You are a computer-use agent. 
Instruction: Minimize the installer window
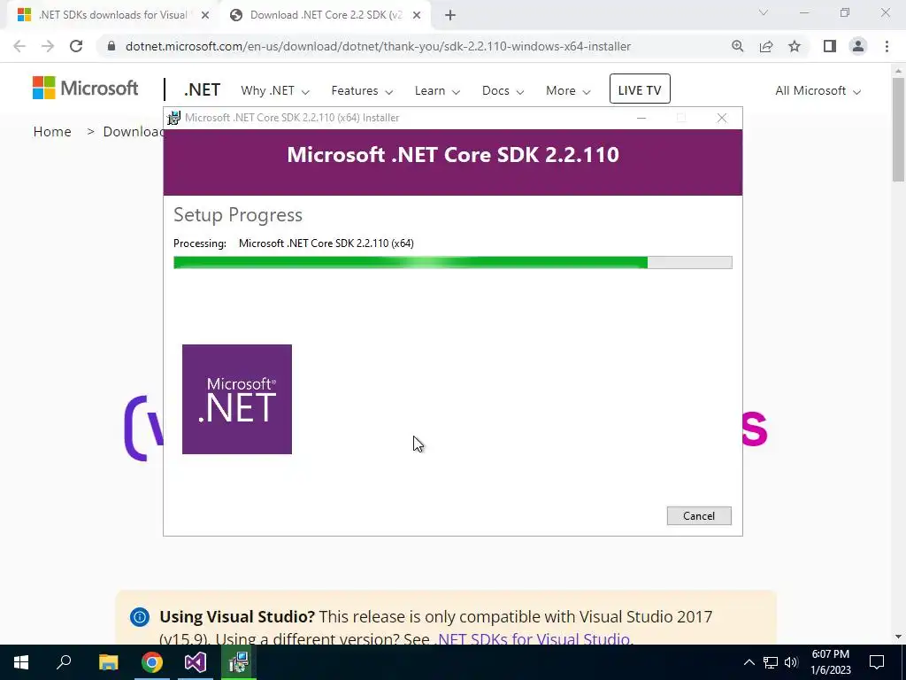click(x=641, y=118)
